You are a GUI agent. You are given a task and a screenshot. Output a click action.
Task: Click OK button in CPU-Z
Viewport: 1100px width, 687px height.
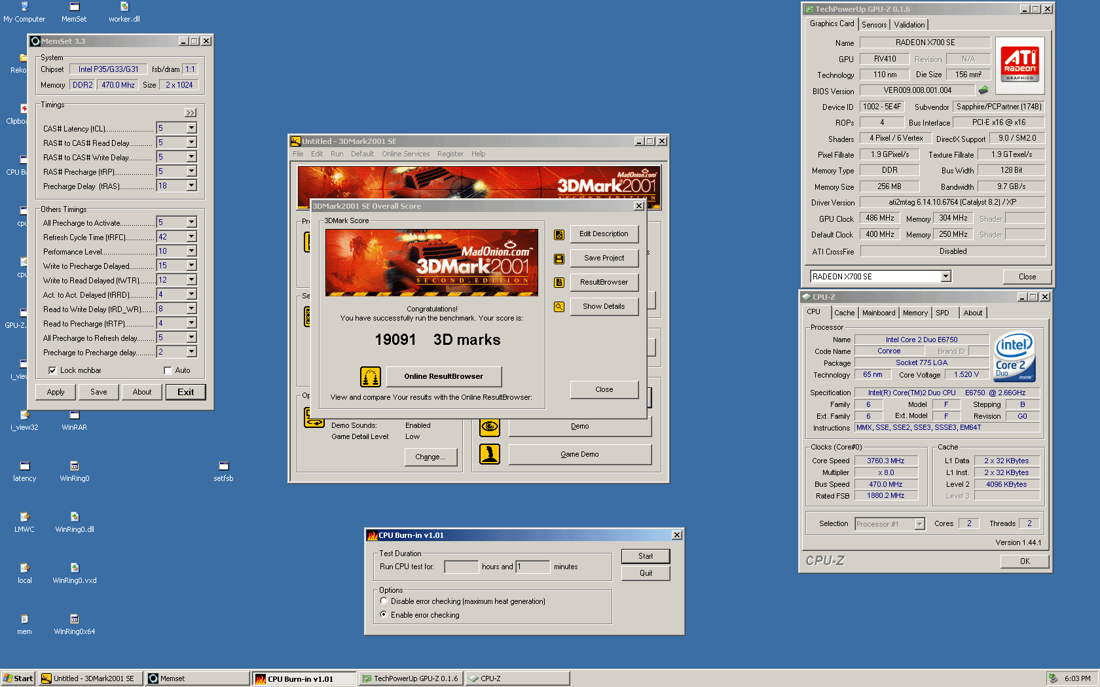pyautogui.click(x=1025, y=561)
